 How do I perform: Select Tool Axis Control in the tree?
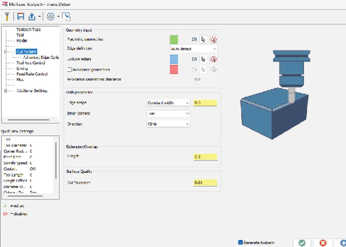[31, 63]
